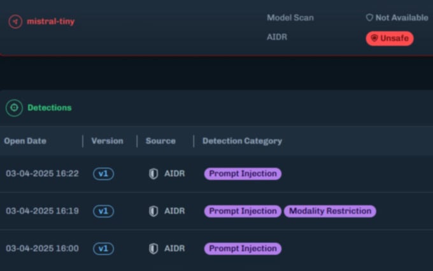
Task: Select the red Unsafe status badge
Action: click(x=390, y=38)
